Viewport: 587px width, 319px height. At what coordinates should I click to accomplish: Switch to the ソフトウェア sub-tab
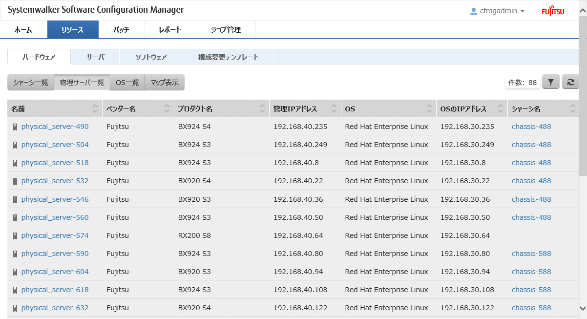click(x=151, y=57)
